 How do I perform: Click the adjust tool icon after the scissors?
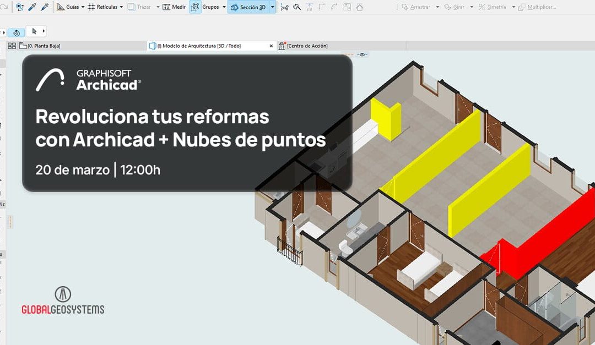(x=297, y=7)
